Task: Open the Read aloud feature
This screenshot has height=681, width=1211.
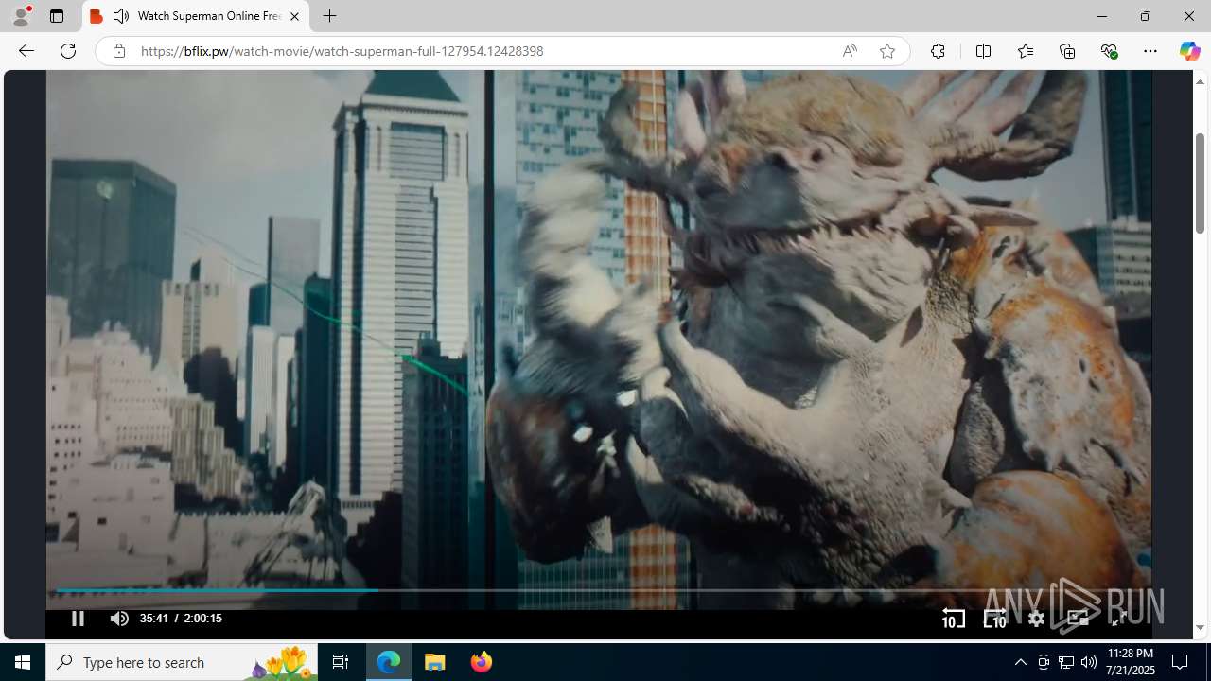Action: [850, 51]
